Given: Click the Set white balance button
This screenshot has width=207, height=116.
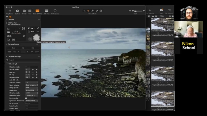Looking at the screenshot, I should click(x=38, y=31).
